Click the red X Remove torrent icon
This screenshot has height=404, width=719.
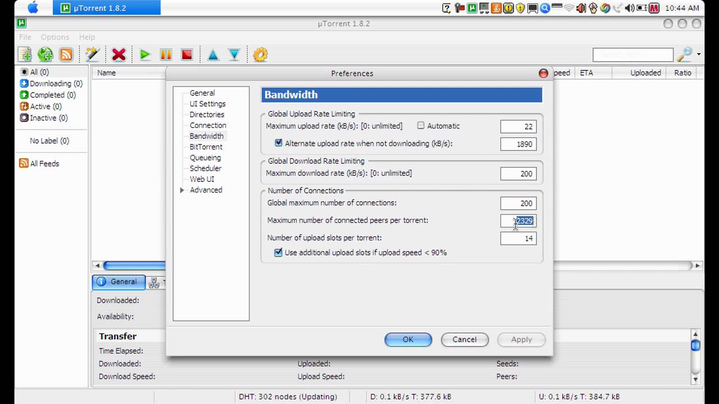(x=119, y=54)
